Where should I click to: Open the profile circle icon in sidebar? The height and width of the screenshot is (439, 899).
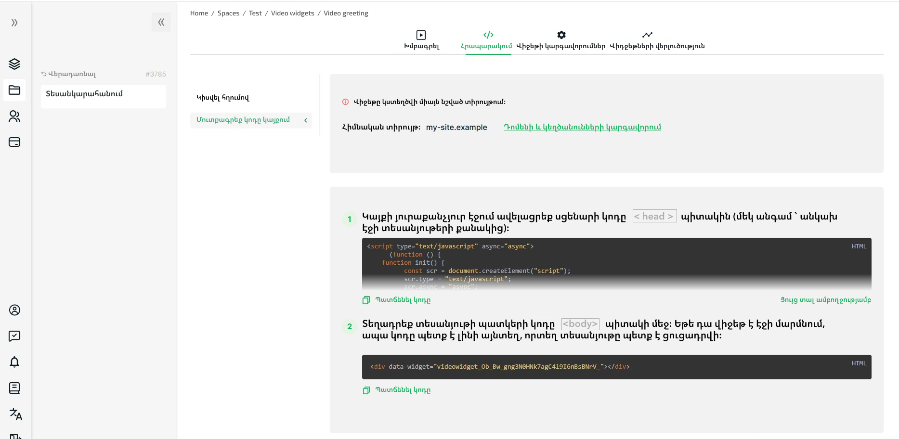(x=14, y=310)
